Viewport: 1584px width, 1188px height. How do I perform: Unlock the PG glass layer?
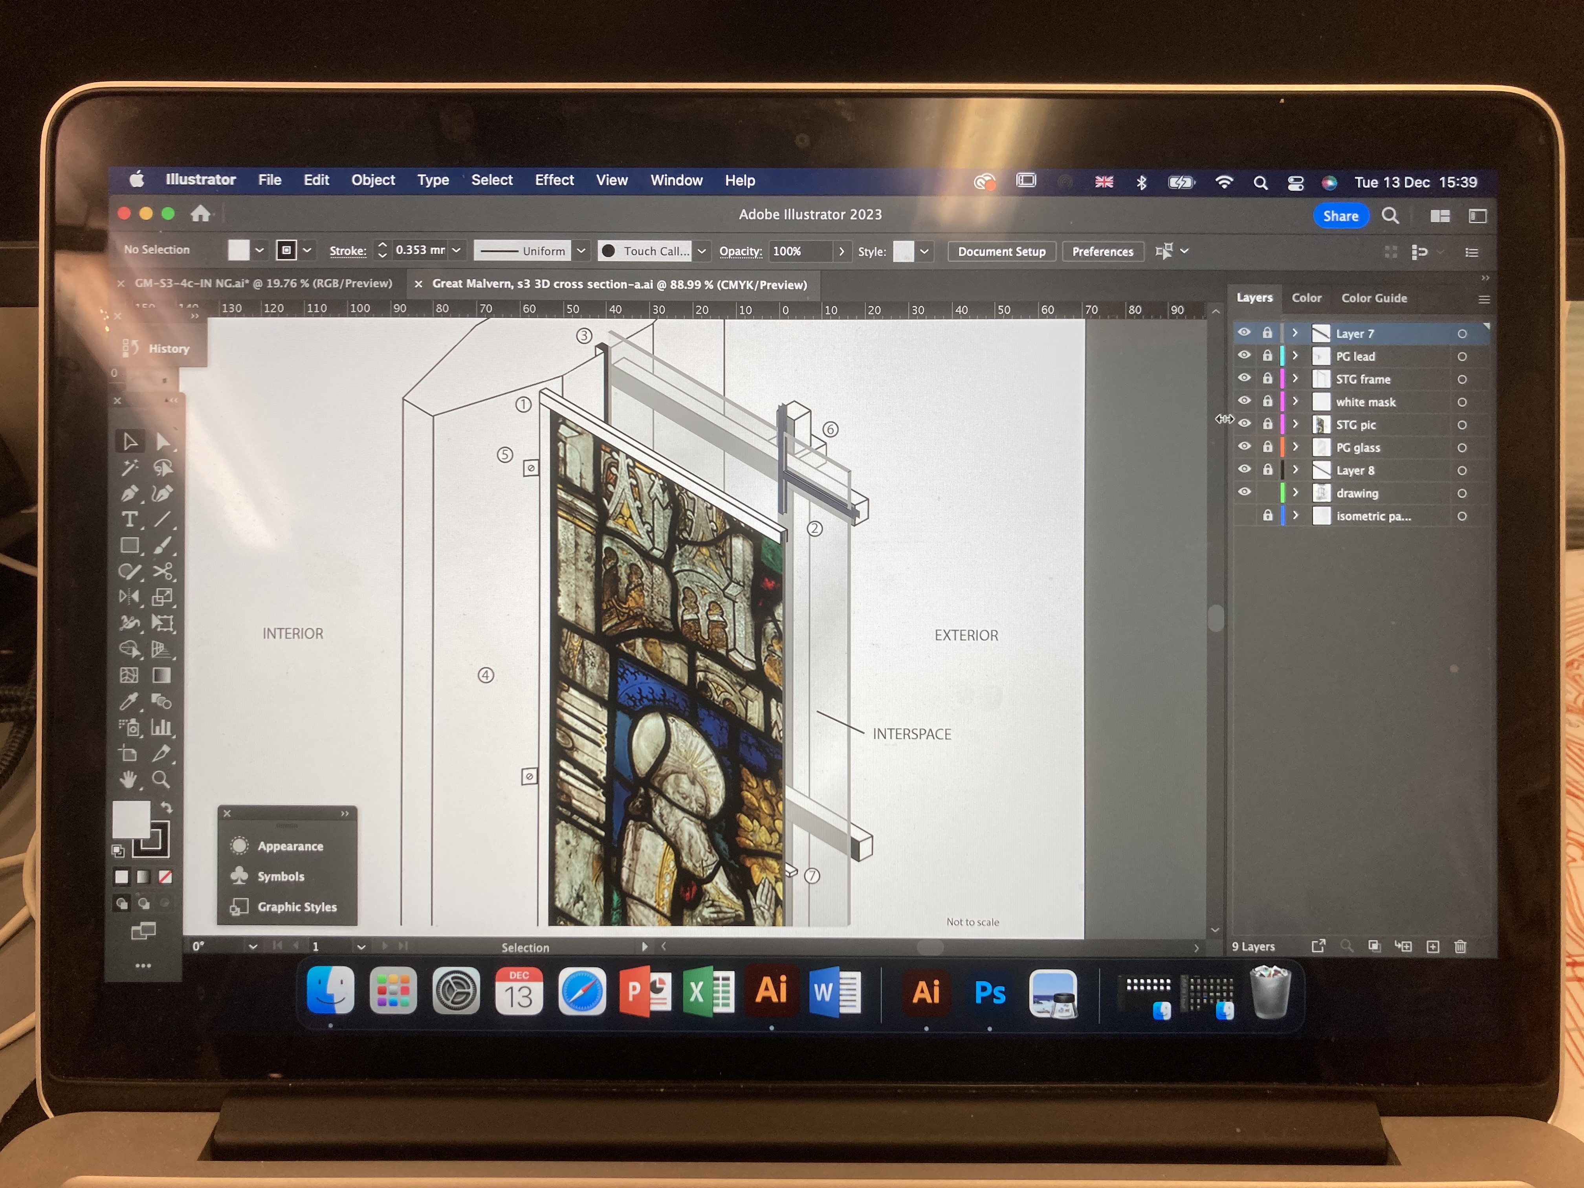[x=1267, y=447]
